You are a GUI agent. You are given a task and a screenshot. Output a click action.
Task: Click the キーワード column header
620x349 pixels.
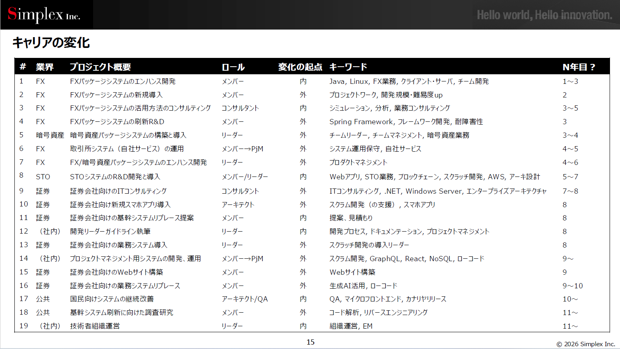tap(348, 67)
